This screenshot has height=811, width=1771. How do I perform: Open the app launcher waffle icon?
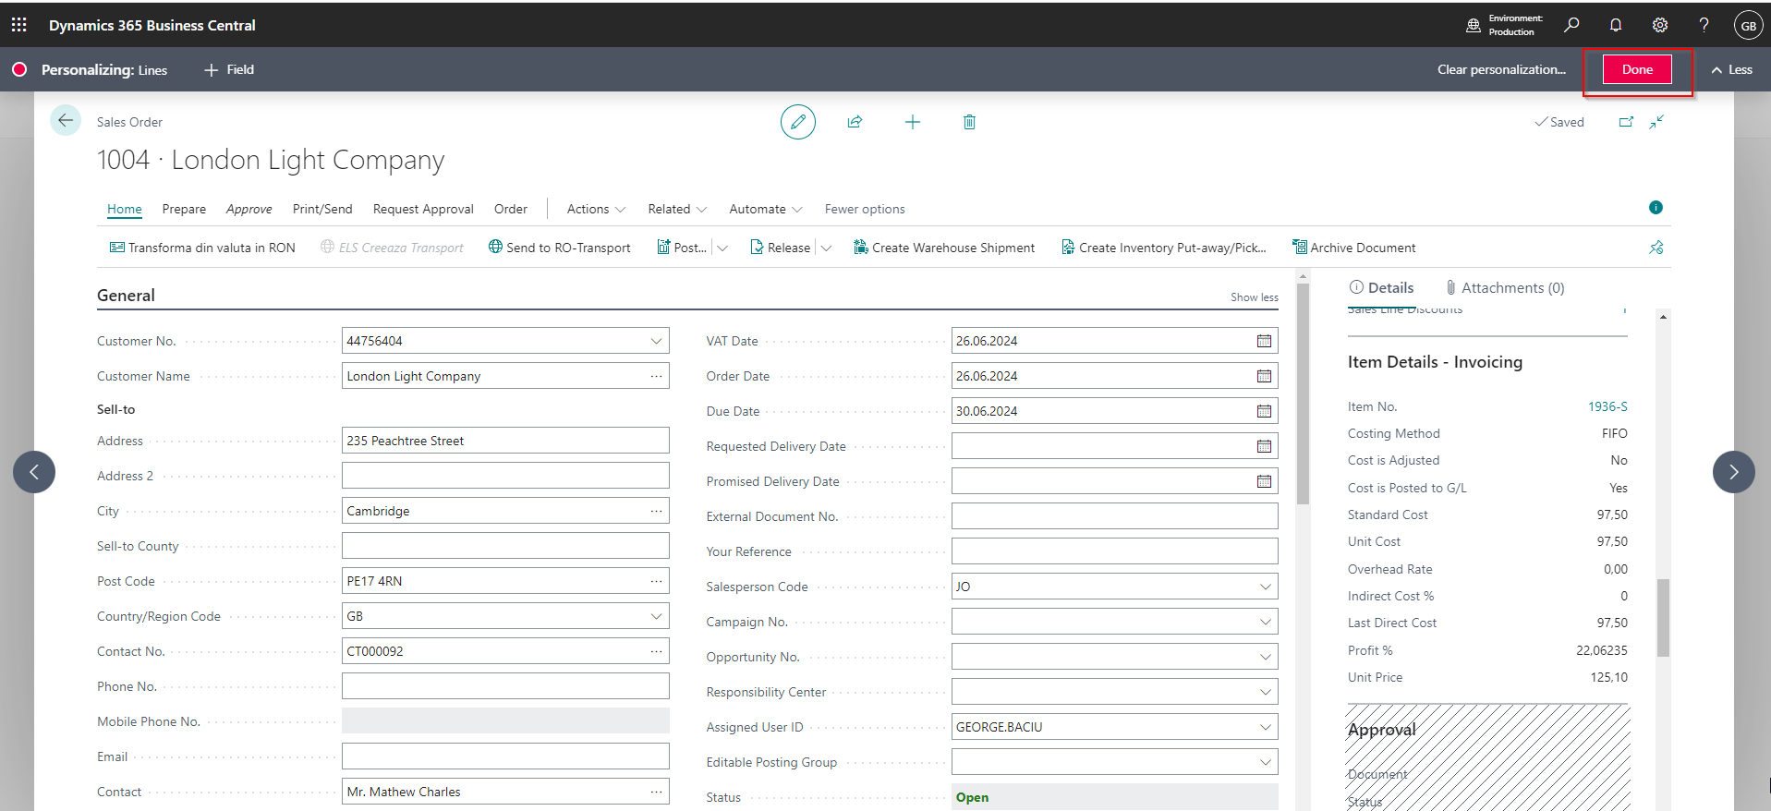pyautogui.click(x=18, y=25)
